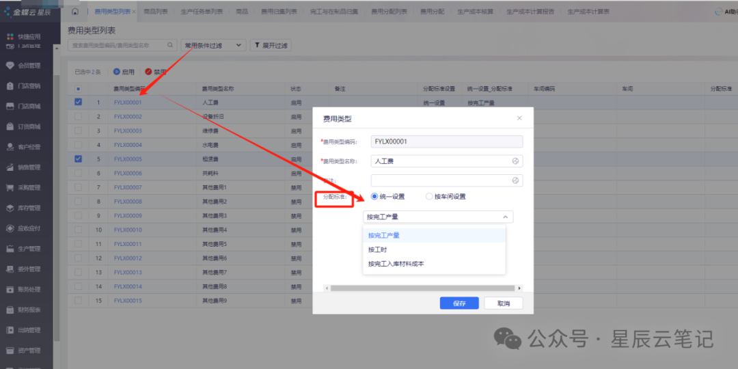Image resolution: width=738 pixels, height=369 pixels.
Task: Open the 常用条件过滤 dropdown
Action: tap(213, 45)
